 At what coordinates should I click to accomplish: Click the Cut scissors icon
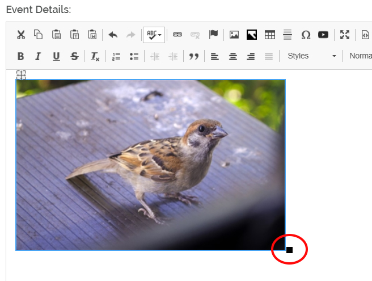pyautogui.click(x=21, y=35)
